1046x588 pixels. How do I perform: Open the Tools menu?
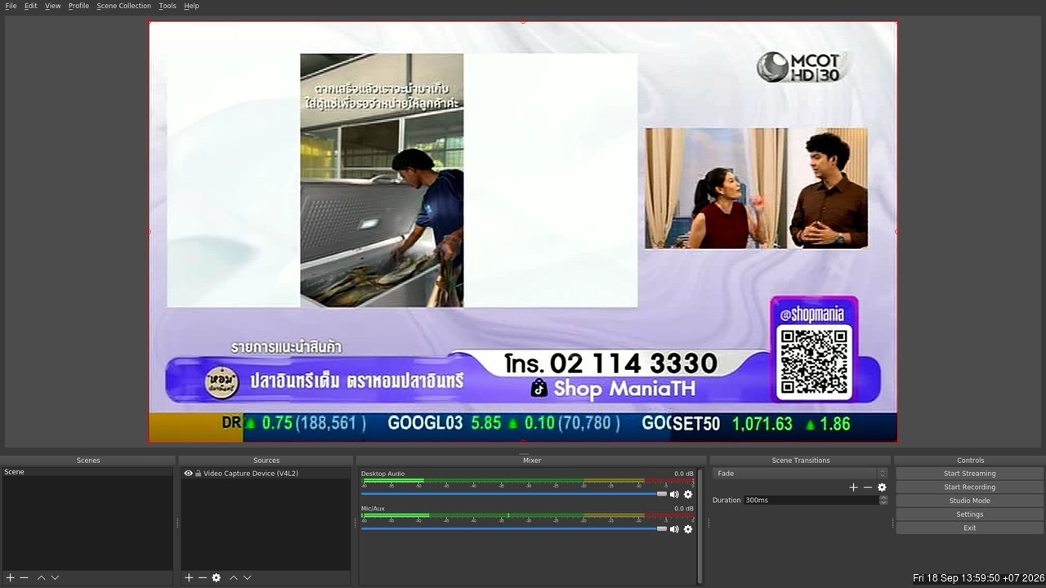coord(167,6)
